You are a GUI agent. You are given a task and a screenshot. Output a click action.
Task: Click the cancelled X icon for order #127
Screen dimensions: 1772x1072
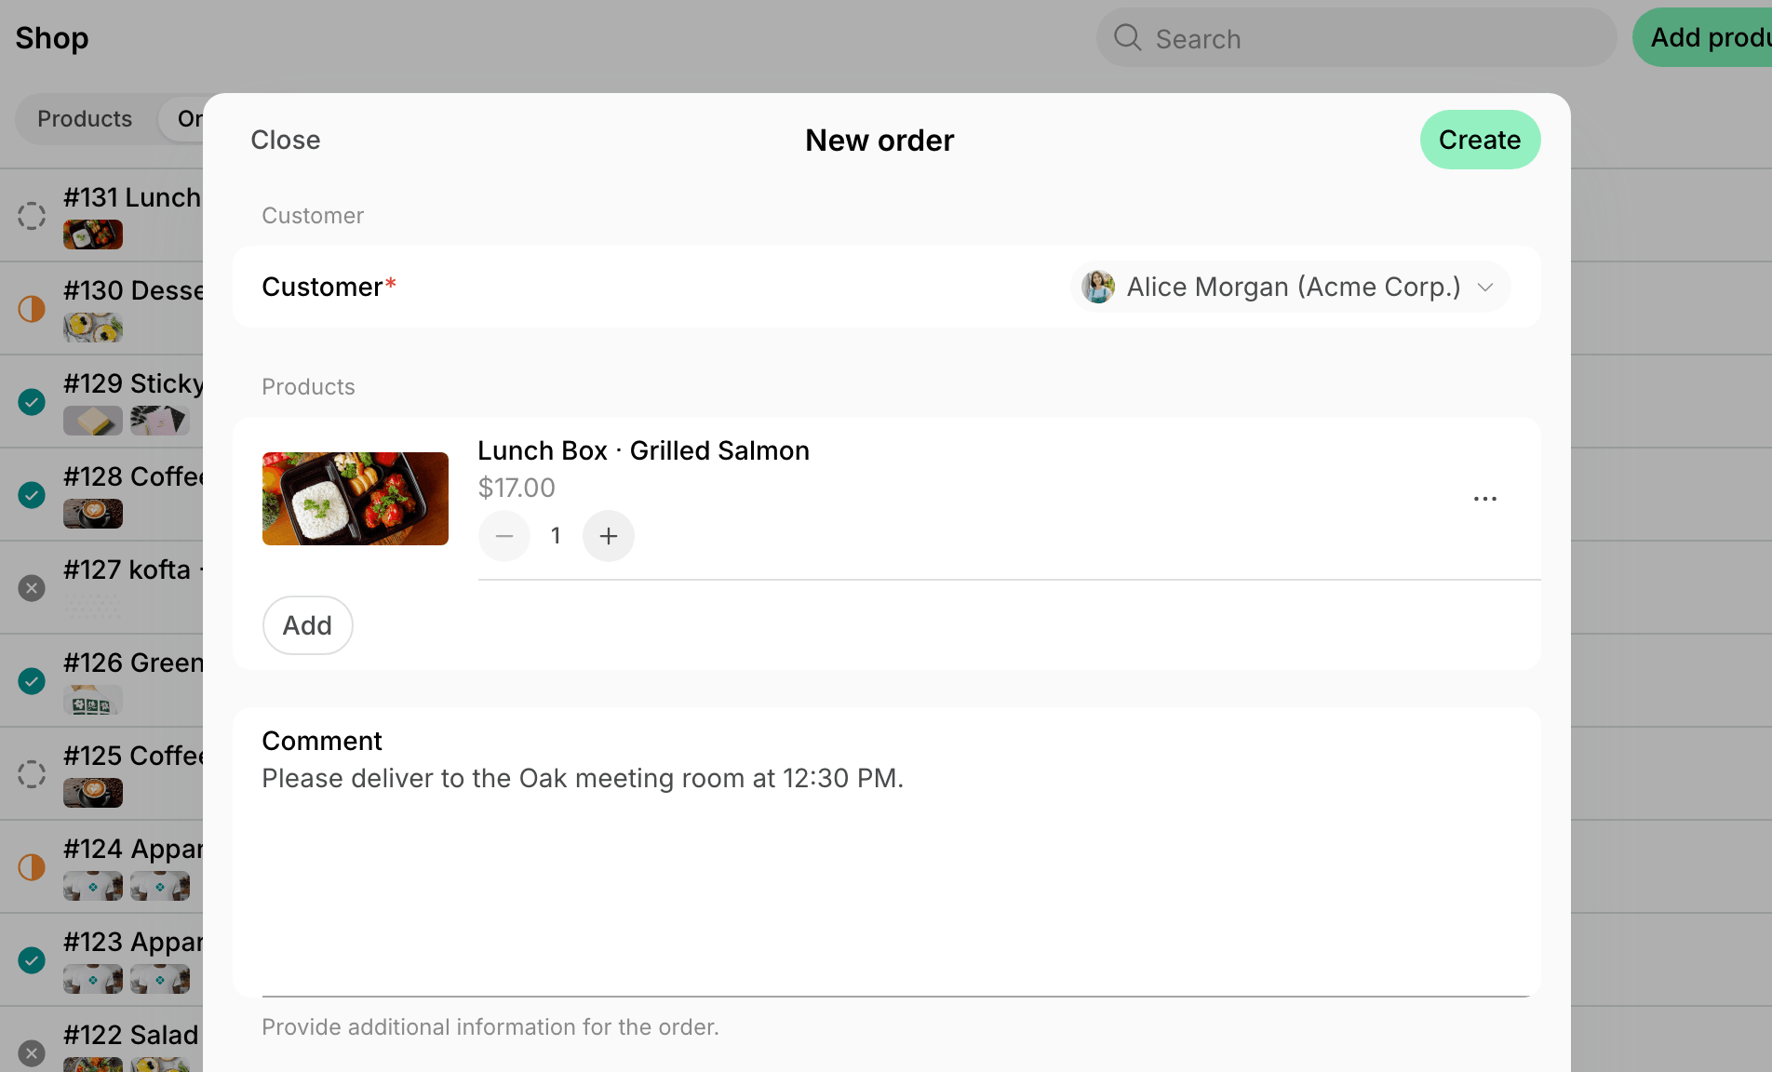(32, 588)
